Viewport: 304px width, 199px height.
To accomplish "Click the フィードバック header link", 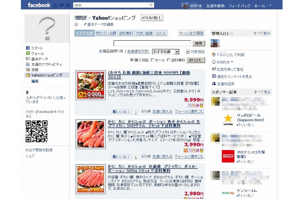I will 239,6.
